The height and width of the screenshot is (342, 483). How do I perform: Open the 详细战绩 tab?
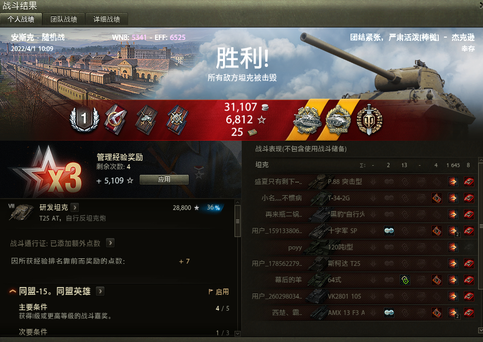(x=106, y=19)
